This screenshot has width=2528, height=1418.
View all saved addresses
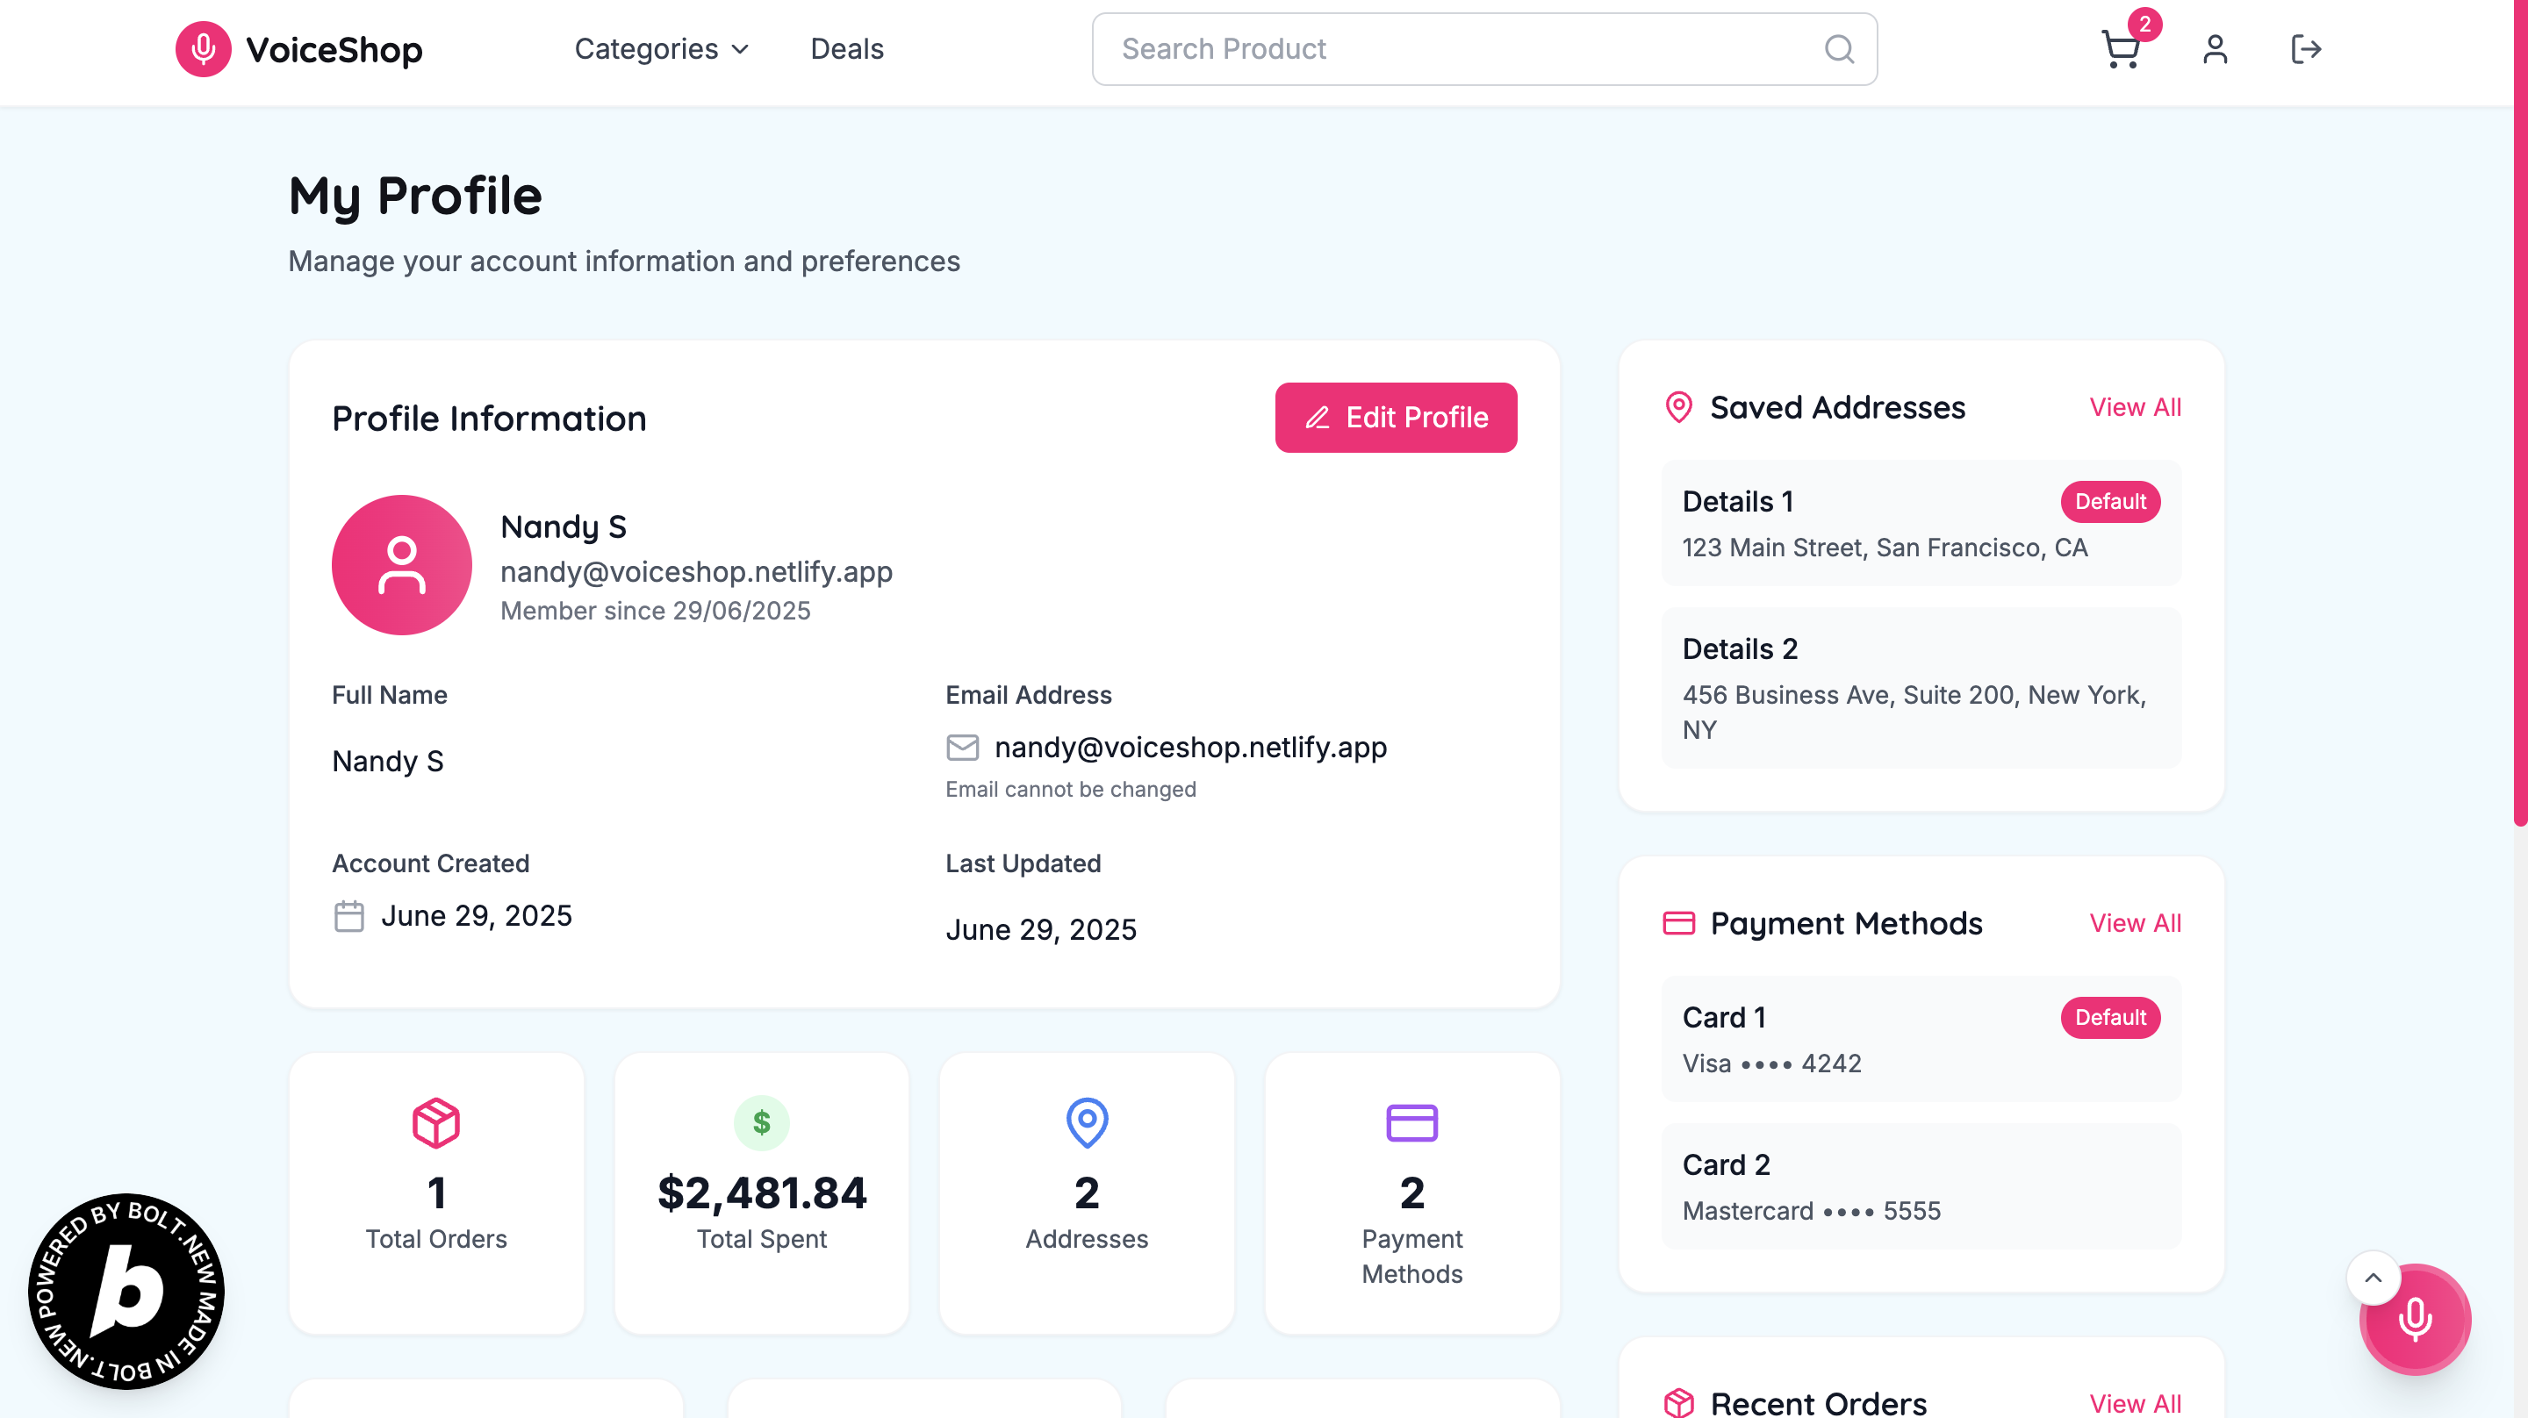2135,407
